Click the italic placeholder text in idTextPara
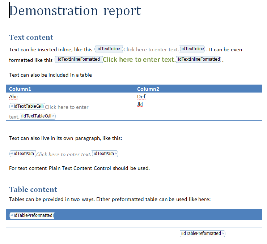This screenshot has width=267, height=244. (x=64, y=154)
